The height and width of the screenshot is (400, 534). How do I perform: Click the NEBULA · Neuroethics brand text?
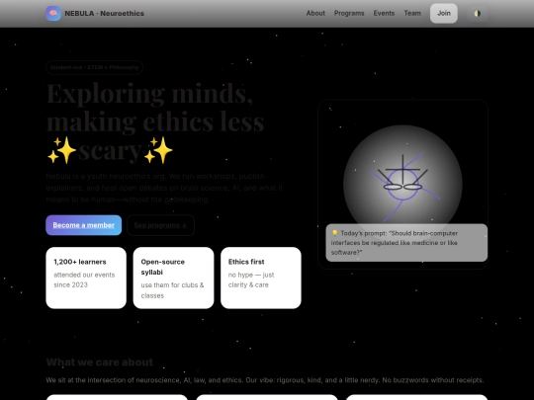pyautogui.click(x=104, y=13)
